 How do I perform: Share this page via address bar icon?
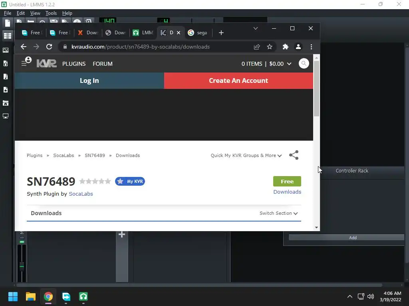[x=257, y=47]
